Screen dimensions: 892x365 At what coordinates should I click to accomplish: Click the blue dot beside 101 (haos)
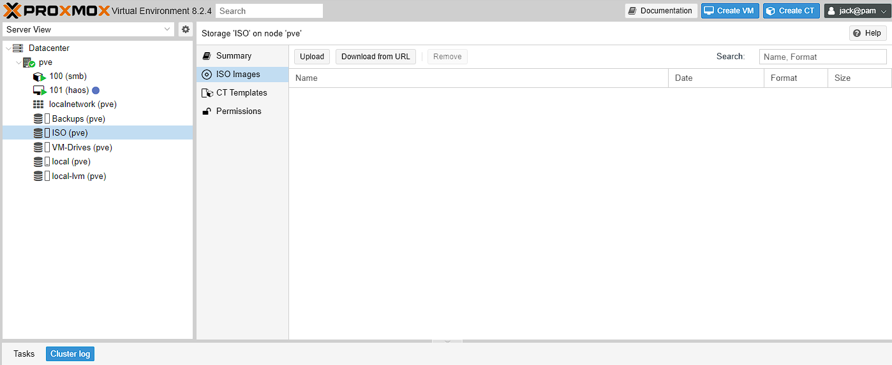coord(96,90)
